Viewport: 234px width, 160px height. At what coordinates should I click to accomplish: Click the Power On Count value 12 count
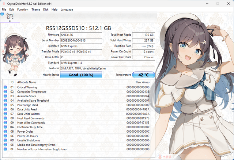pyautogui.click(x=144, y=52)
